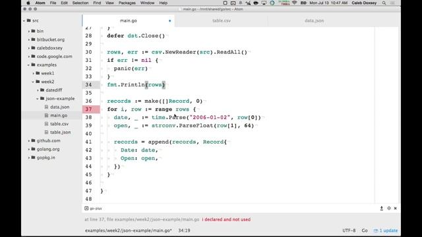Open the Help menu
422x237 pixels.
pyautogui.click(x=163, y=3)
